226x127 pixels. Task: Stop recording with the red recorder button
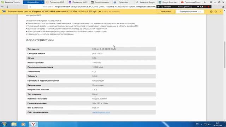pos(208,7)
